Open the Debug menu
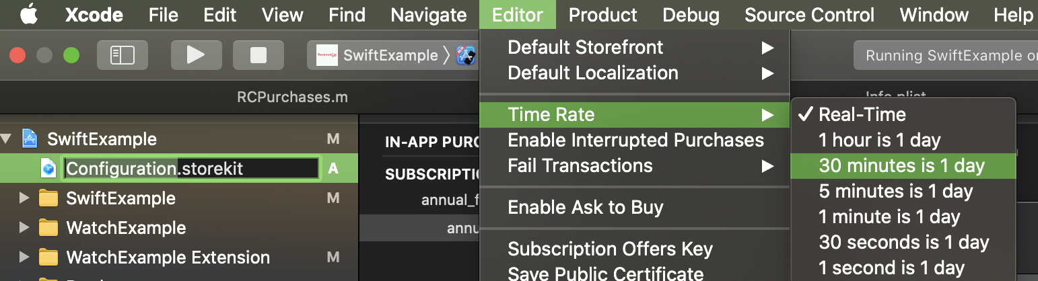1038x281 pixels. pyautogui.click(x=691, y=15)
